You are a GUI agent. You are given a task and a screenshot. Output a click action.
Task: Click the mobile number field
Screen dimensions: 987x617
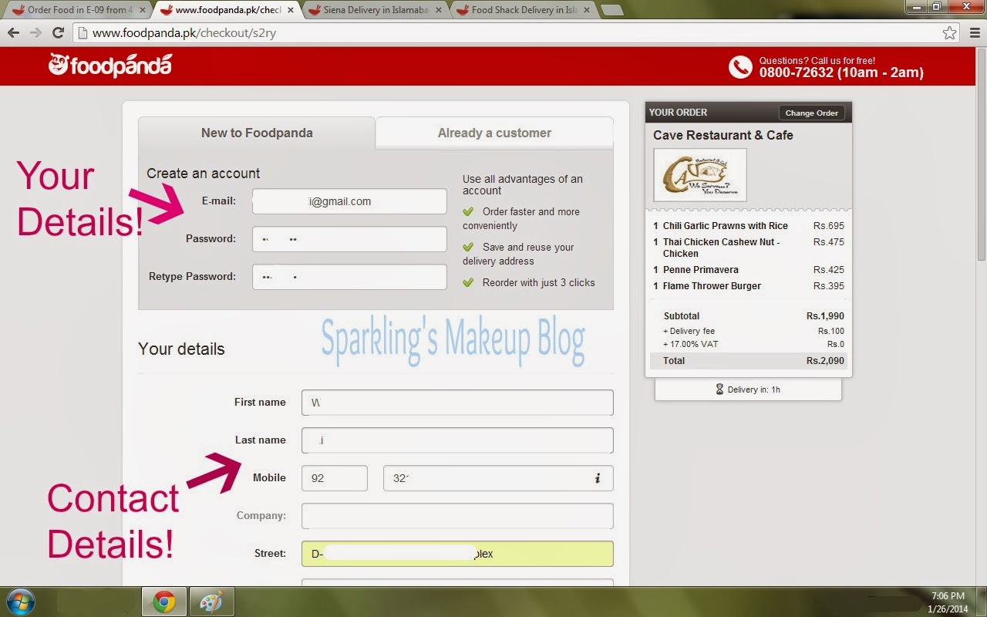point(498,478)
